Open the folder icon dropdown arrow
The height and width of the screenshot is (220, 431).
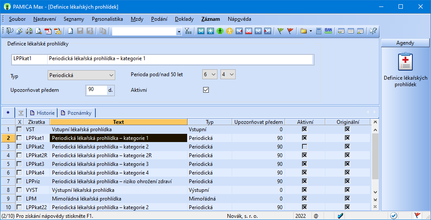(311, 31)
